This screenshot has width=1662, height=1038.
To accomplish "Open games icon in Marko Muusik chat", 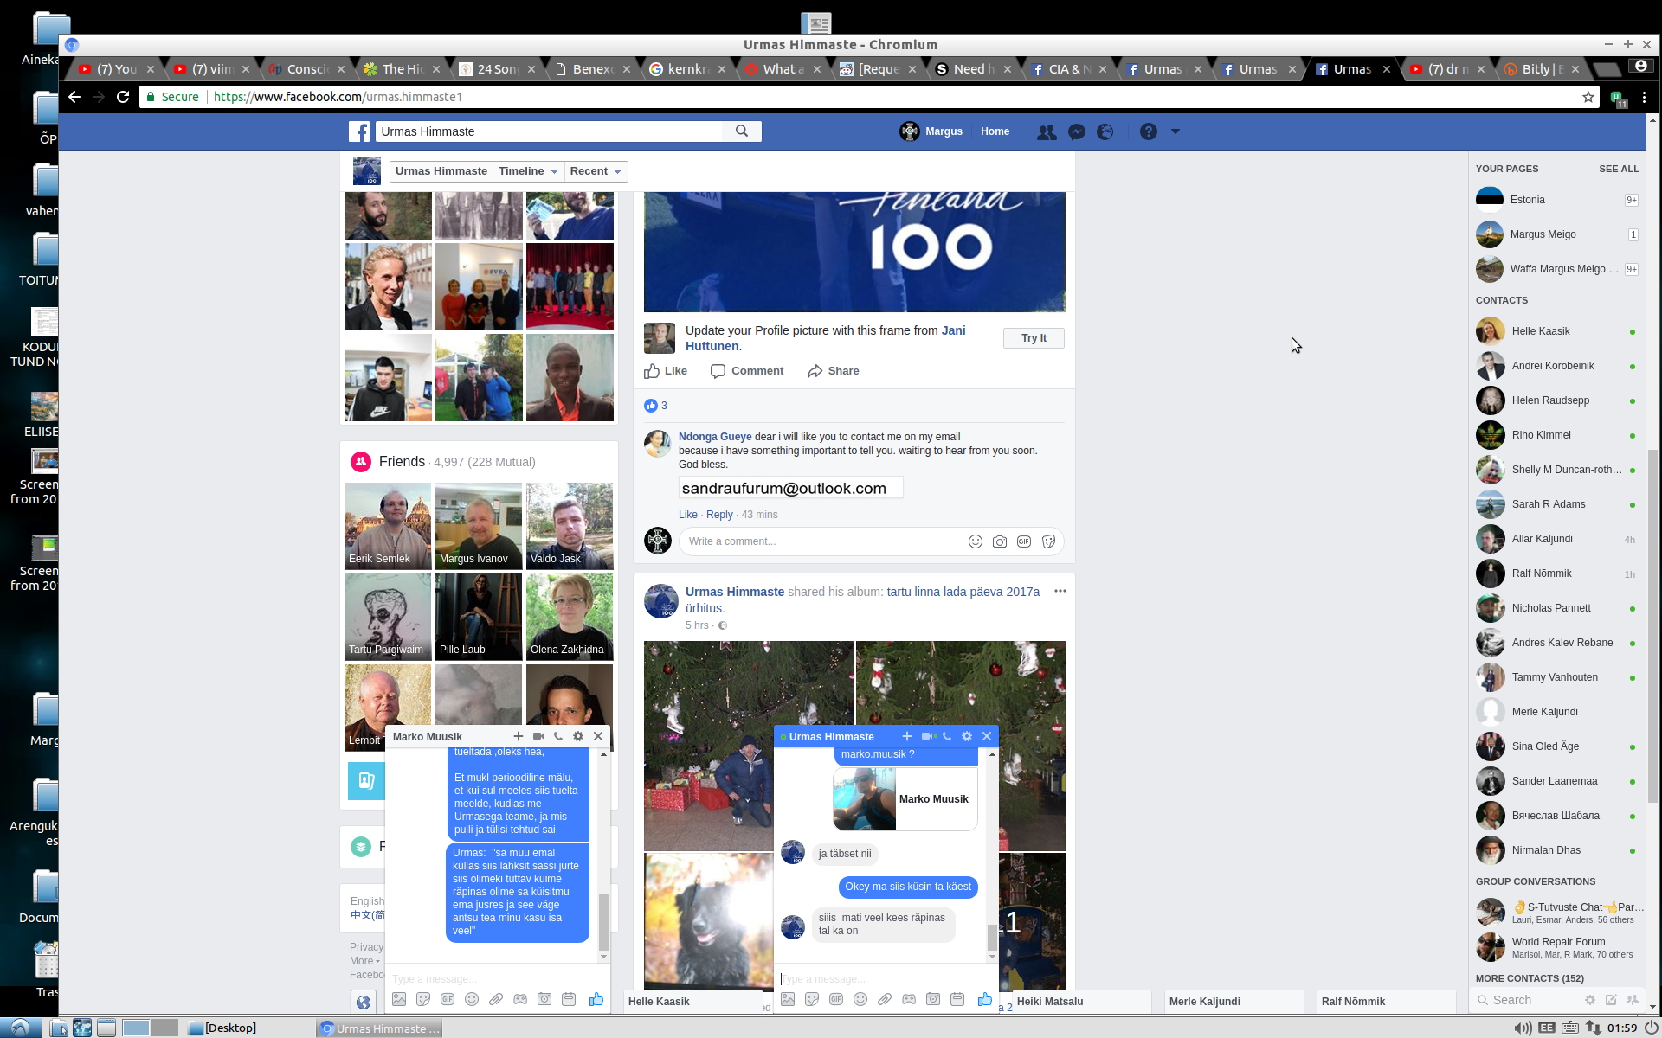I will coord(520,999).
